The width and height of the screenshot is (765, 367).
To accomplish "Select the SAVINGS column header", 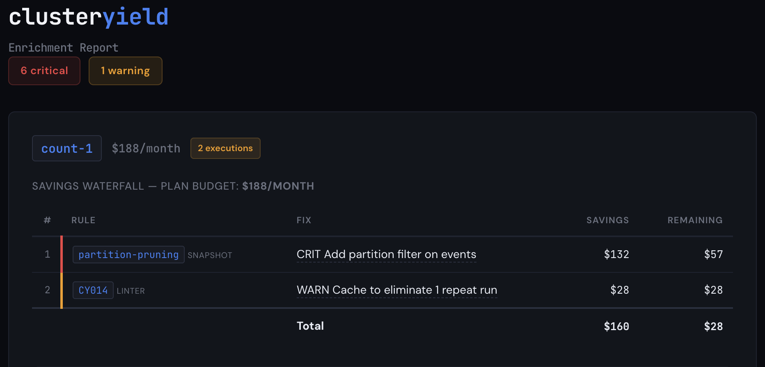I will point(607,220).
